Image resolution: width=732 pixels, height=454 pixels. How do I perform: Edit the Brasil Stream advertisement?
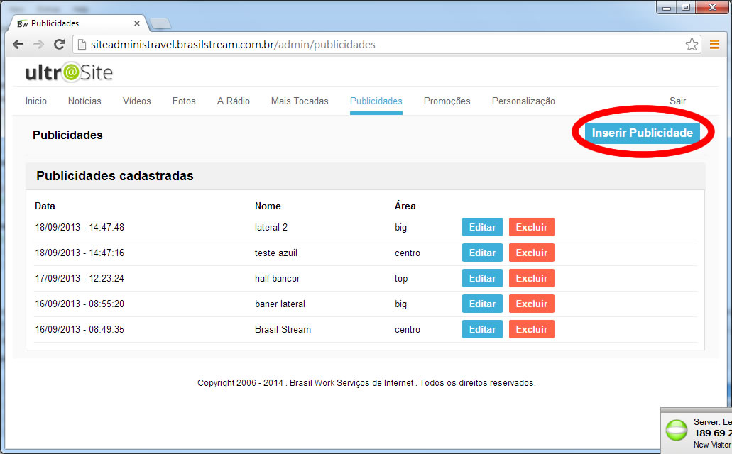click(x=482, y=329)
